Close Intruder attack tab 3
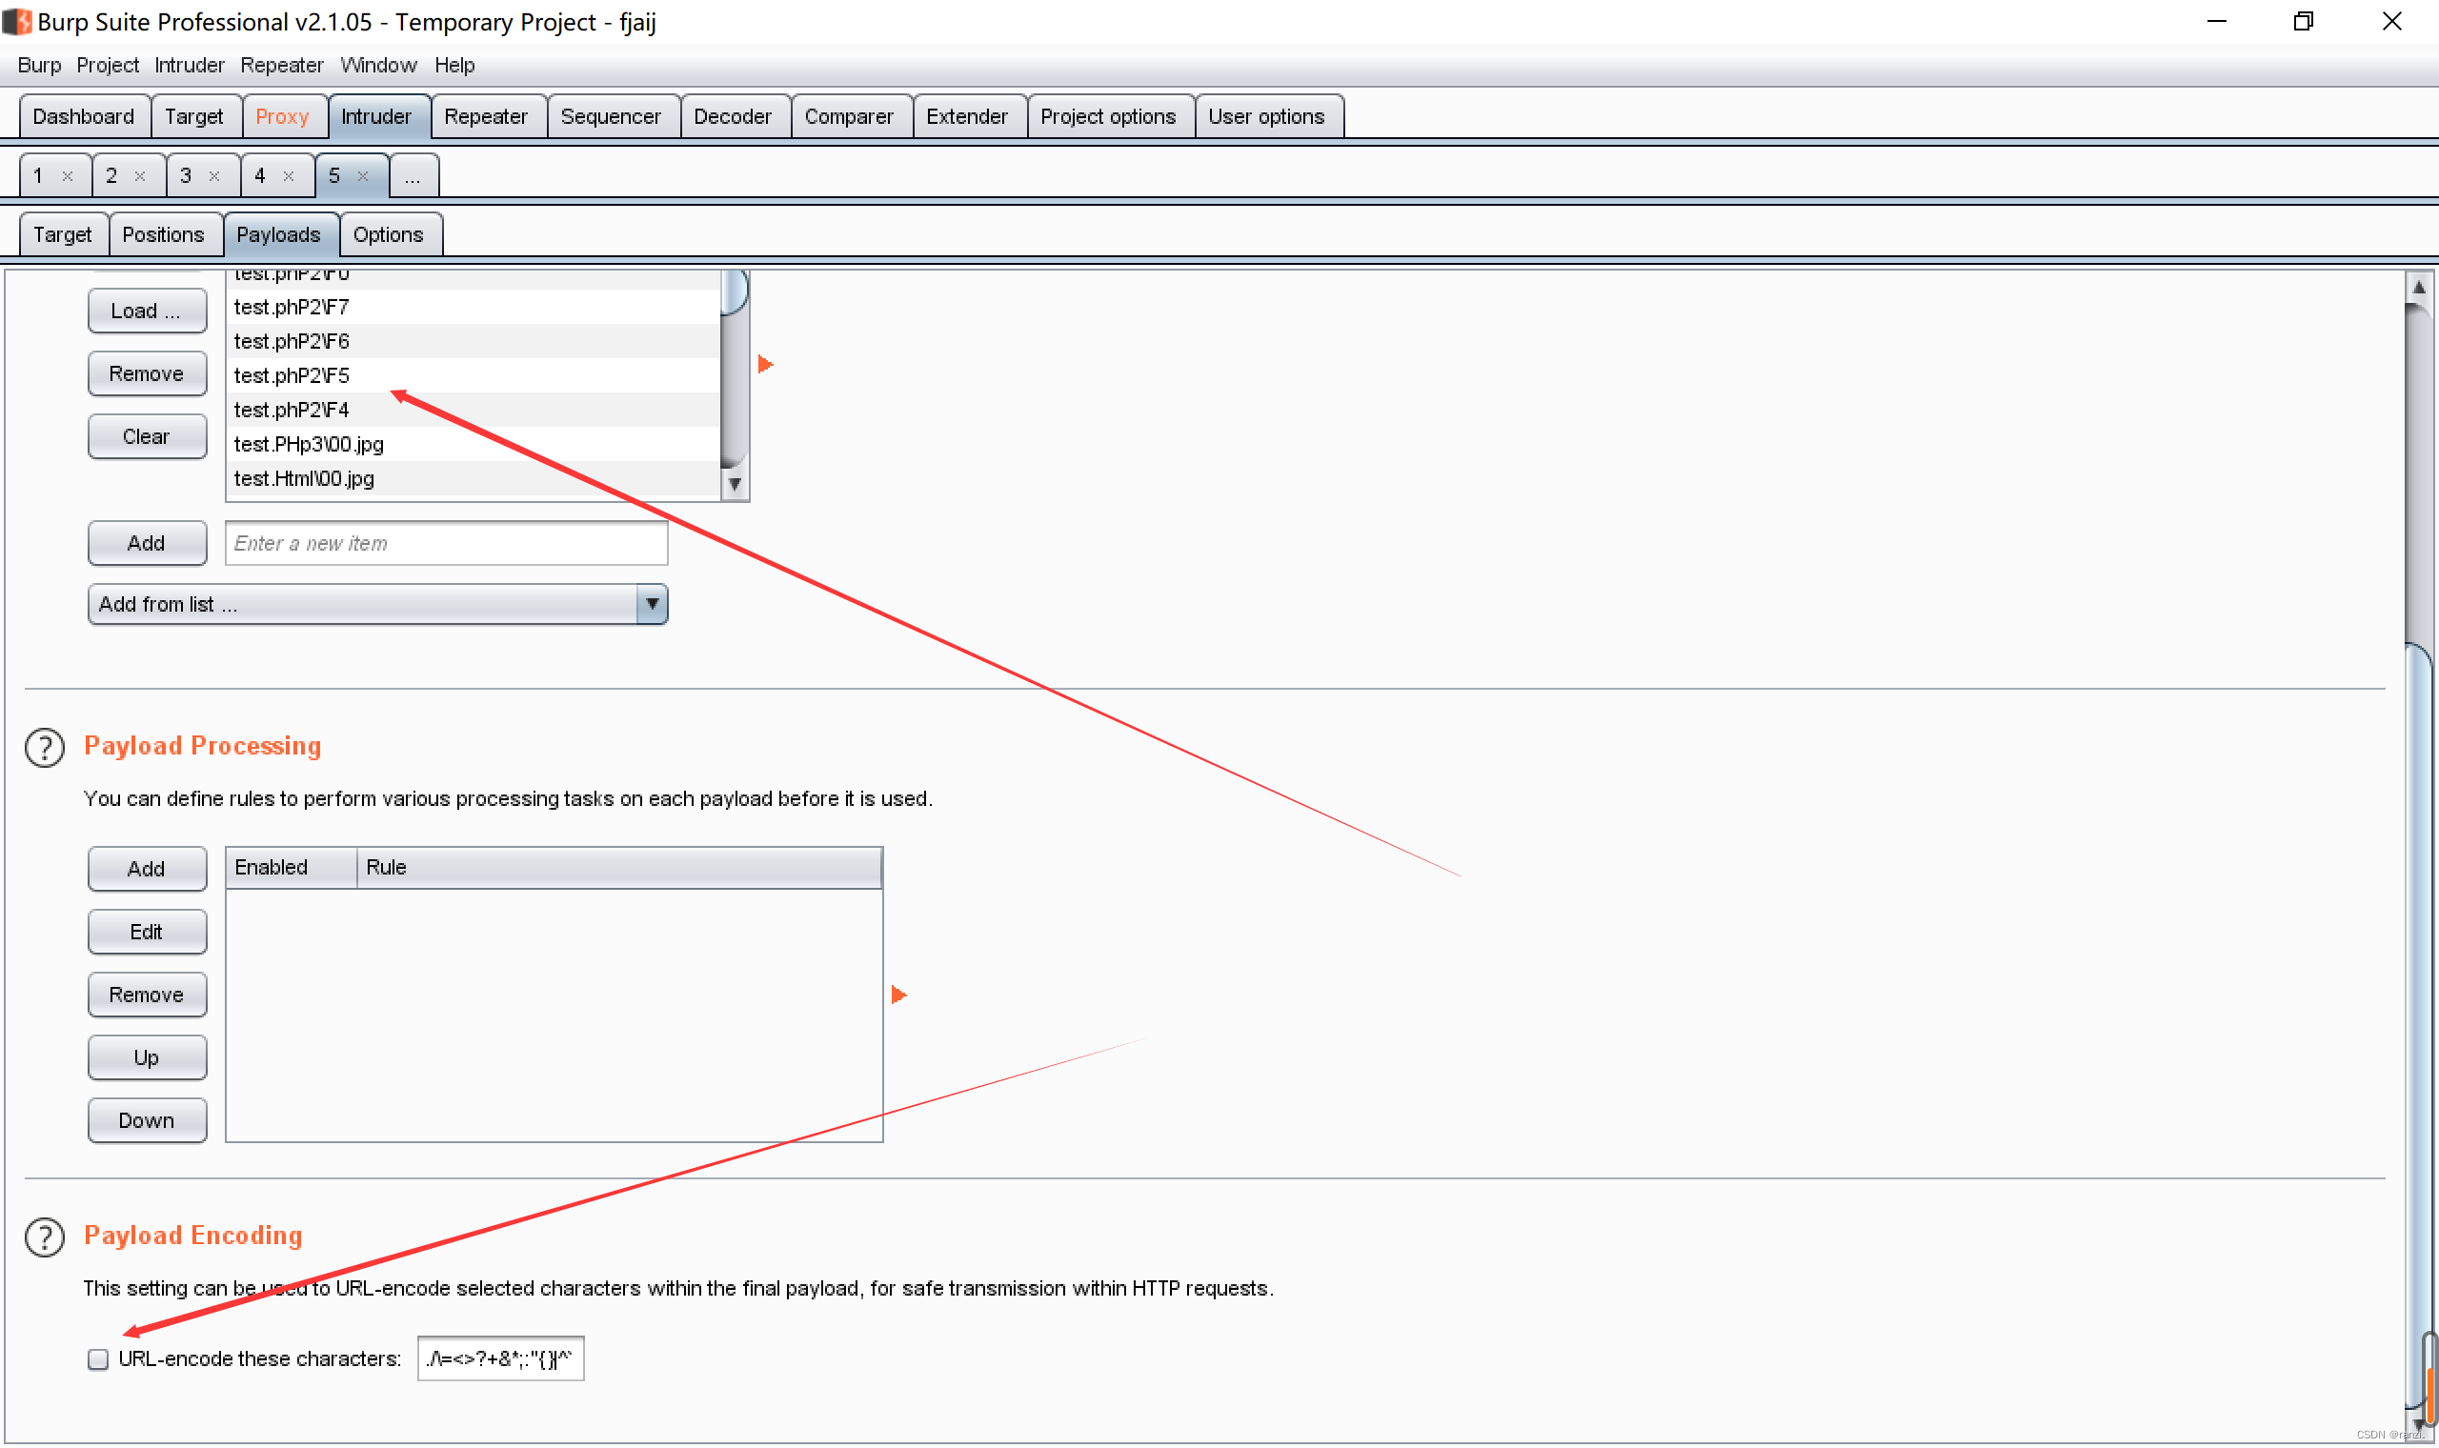 click(x=214, y=176)
